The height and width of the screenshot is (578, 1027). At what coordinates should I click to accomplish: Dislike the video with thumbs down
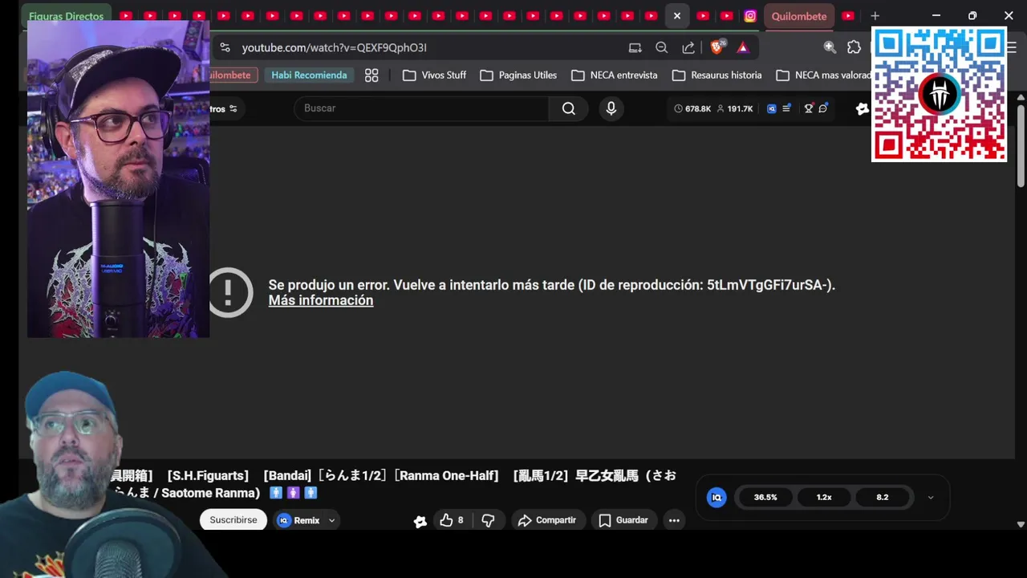(x=488, y=520)
